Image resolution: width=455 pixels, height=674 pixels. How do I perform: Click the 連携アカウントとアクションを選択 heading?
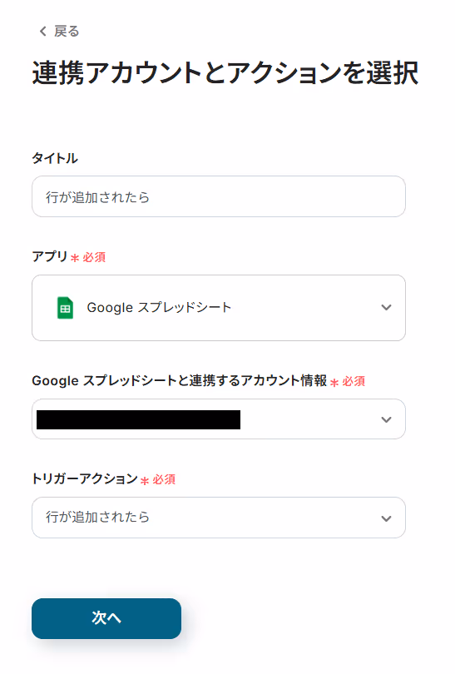point(225,72)
